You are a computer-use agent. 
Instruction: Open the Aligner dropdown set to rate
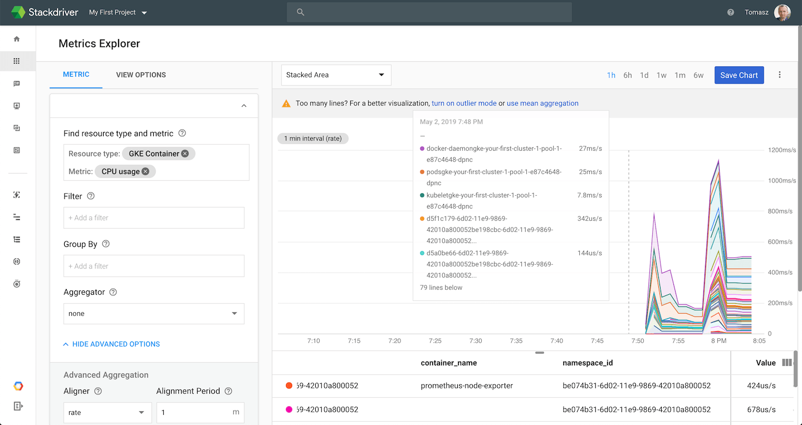click(x=107, y=413)
